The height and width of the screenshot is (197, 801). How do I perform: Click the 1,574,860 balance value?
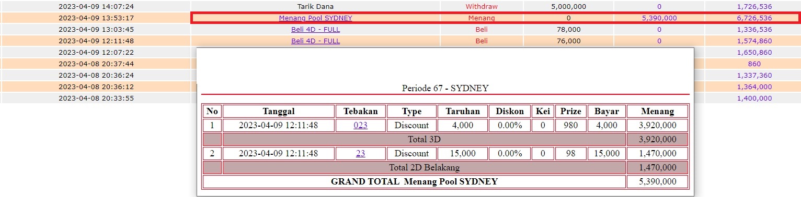point(754,41)
